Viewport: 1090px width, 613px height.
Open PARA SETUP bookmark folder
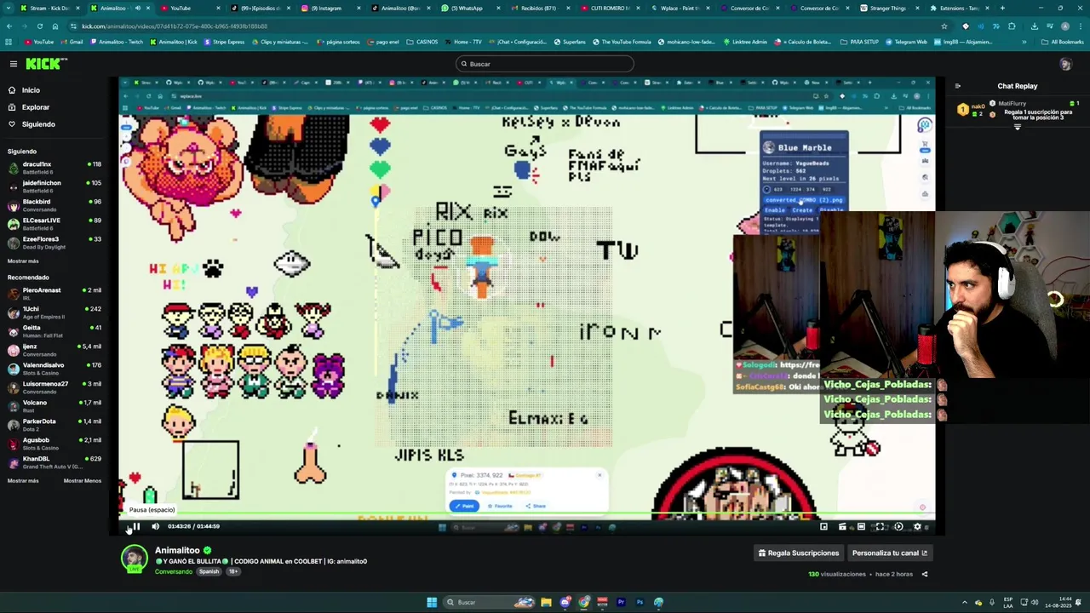(859, 42)
